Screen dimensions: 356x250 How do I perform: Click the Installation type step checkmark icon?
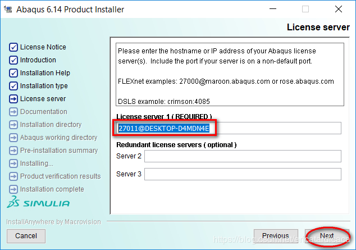tap(13, 86)
